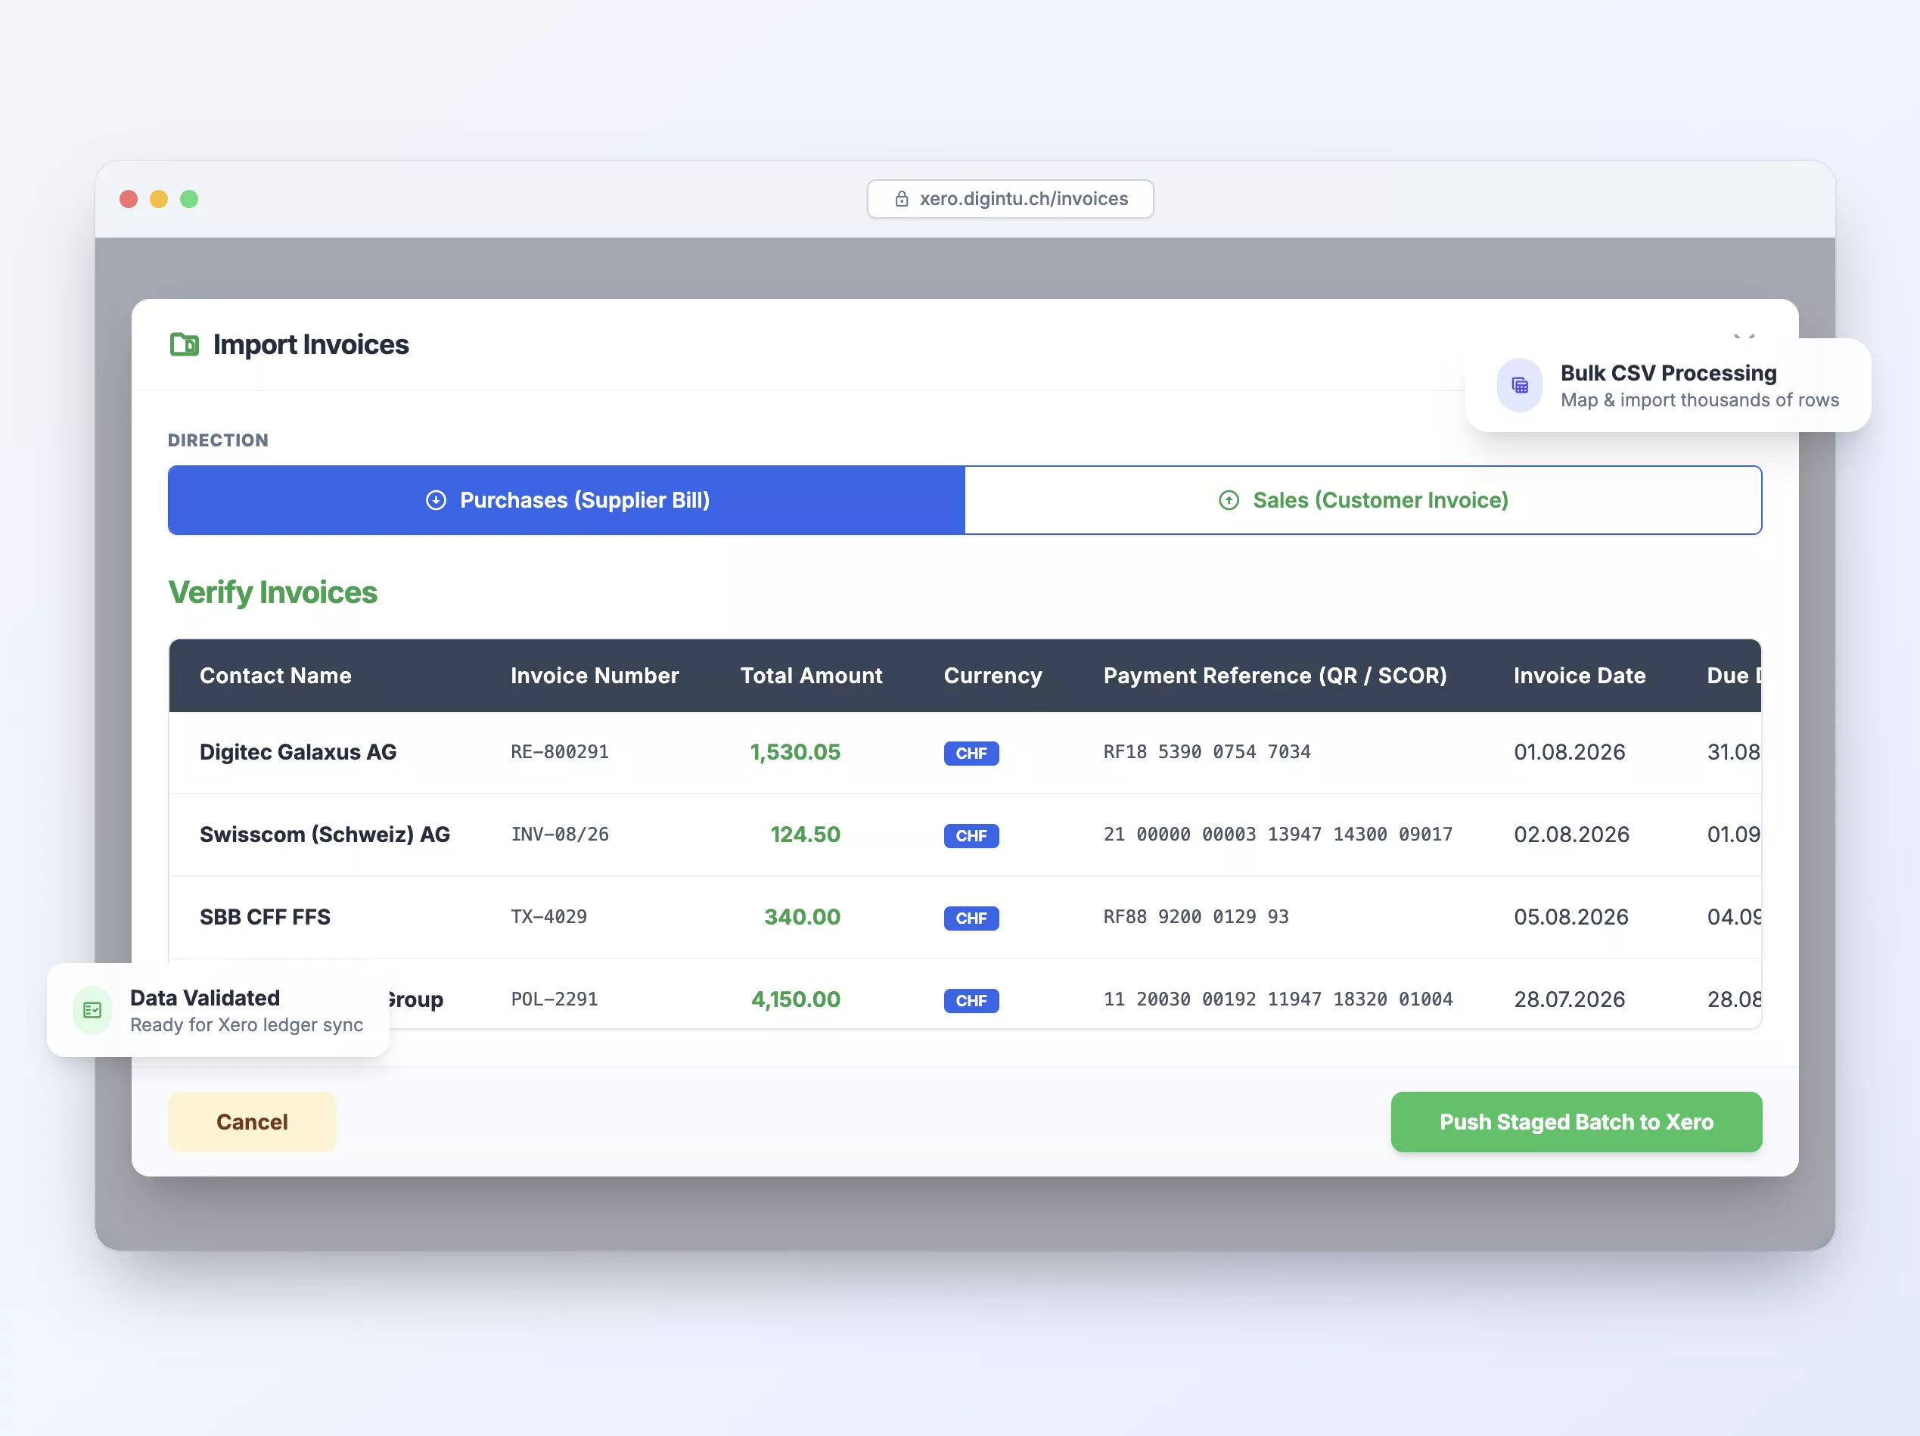Select the SBB CFF FFS contact
1920x1436 pixels.
click(x=265, y=917)
